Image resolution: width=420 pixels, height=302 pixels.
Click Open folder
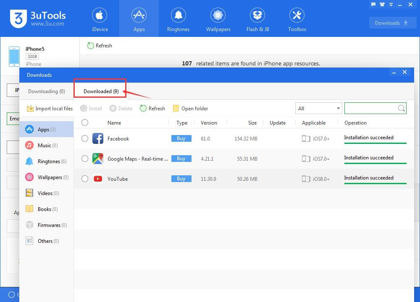tap(190, 109)
